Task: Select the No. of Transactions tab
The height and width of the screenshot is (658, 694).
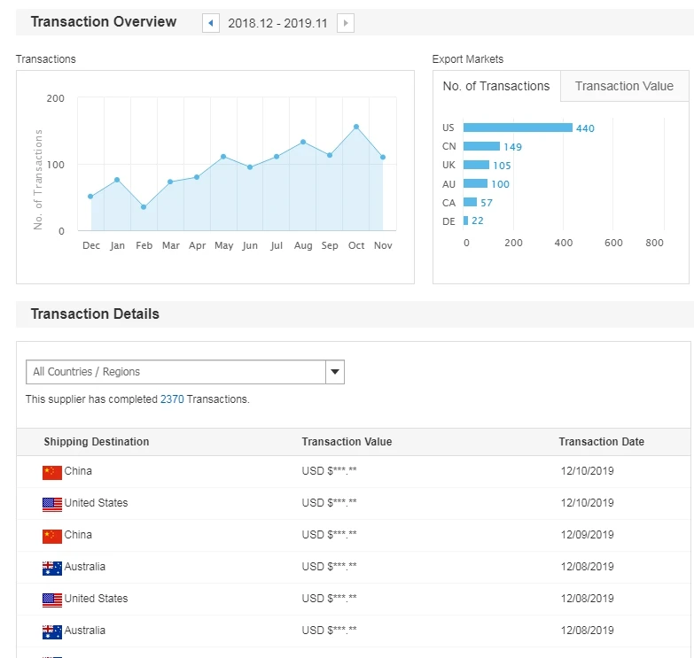Action: (x=496, y=86)
